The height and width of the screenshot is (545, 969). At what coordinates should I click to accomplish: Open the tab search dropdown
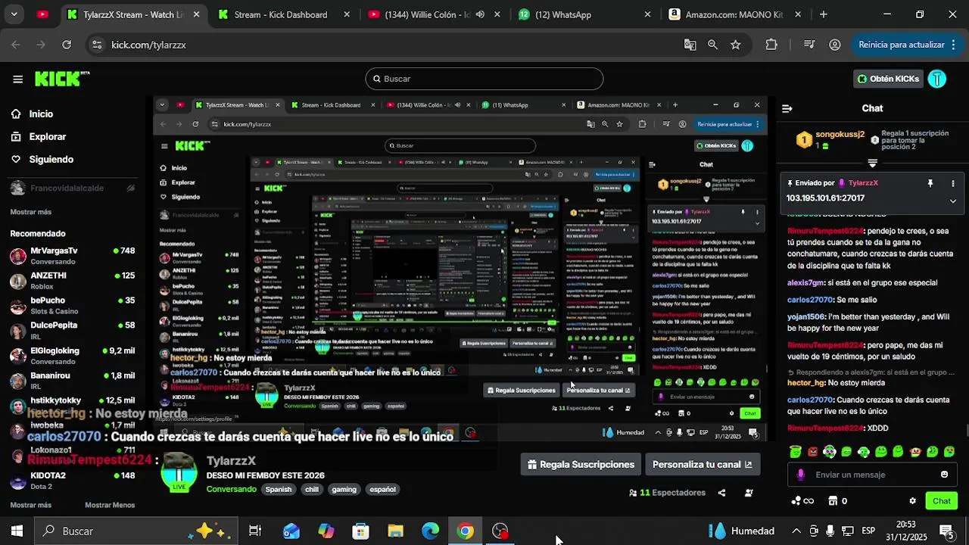click(14, 14)
